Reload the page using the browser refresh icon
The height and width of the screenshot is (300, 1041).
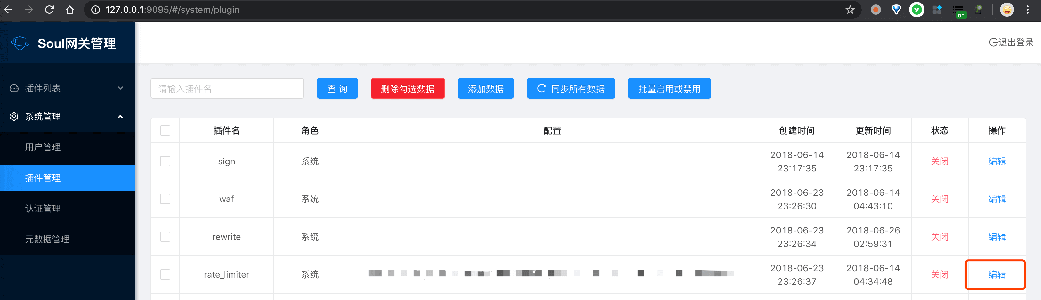[49, 10]
